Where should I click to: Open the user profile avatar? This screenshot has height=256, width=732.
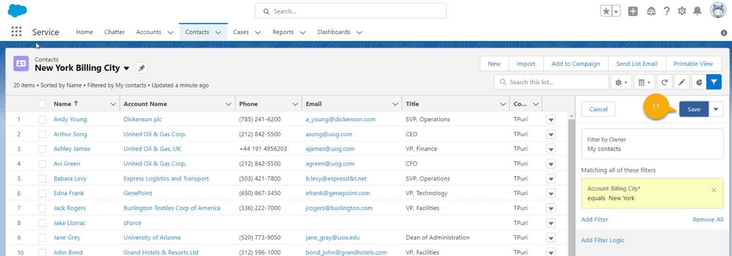(718, 10)
